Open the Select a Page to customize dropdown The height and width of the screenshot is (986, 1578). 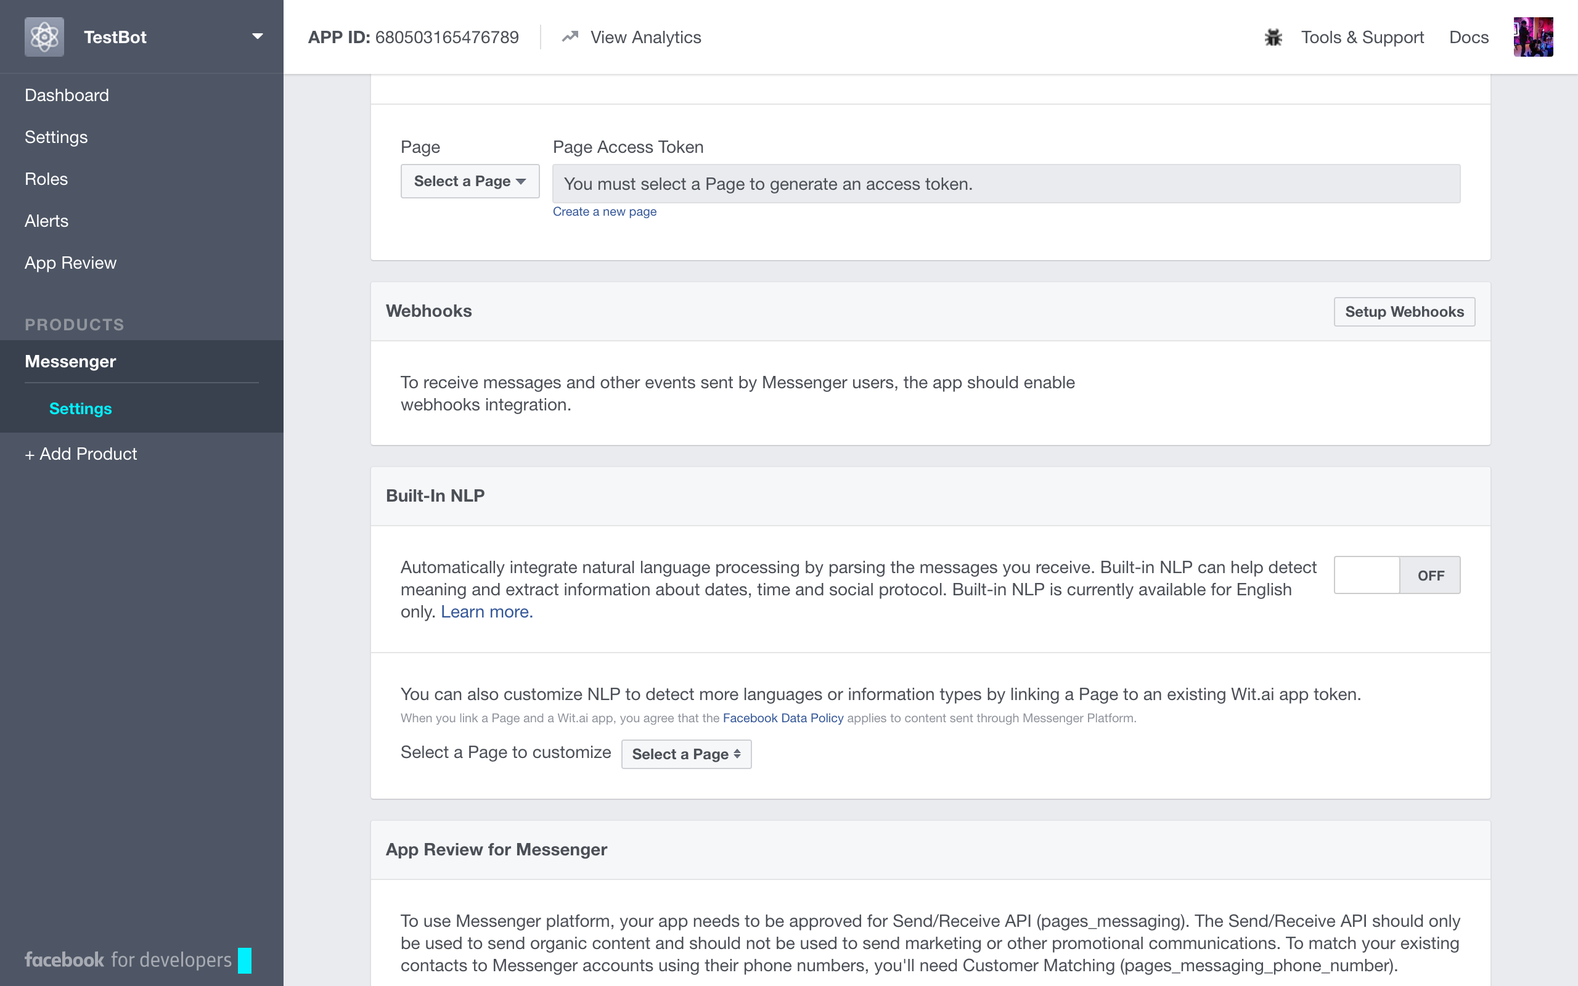point(686,754)
